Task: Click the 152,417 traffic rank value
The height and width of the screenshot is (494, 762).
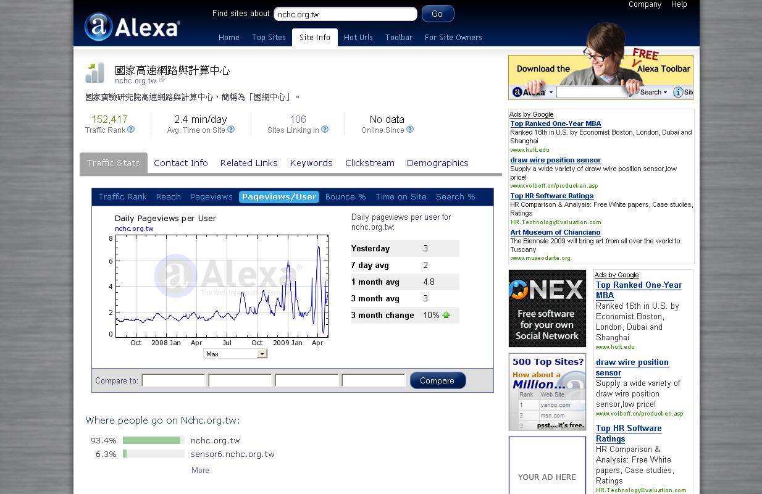Action: coord(109,119)
